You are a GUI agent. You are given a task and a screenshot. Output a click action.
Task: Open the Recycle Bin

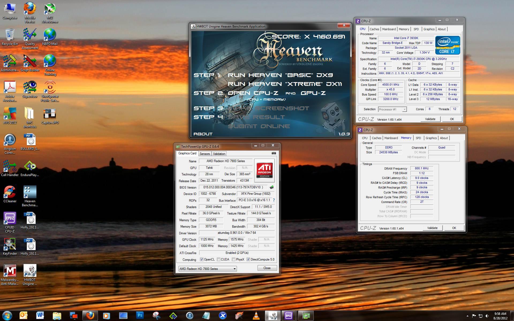point(10,37)
